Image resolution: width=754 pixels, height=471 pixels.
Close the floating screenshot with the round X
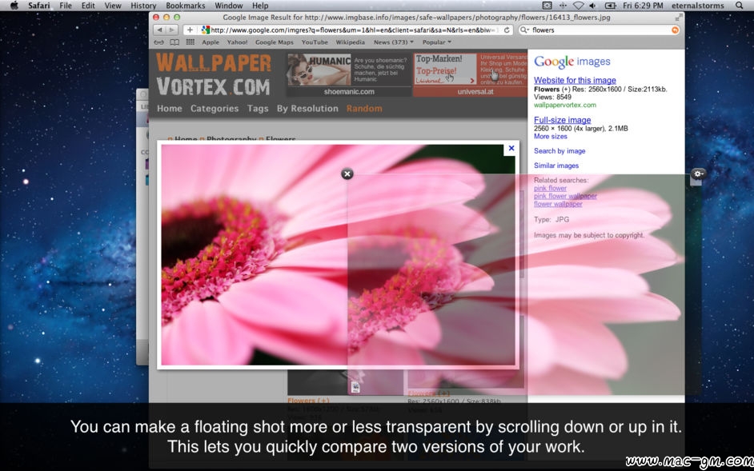point(347,174)
